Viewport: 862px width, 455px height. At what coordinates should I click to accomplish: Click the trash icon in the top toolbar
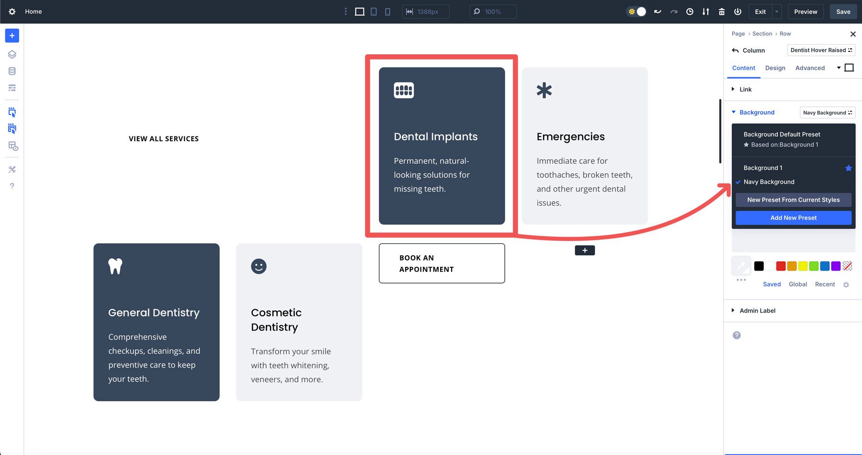tap(722, 11)
